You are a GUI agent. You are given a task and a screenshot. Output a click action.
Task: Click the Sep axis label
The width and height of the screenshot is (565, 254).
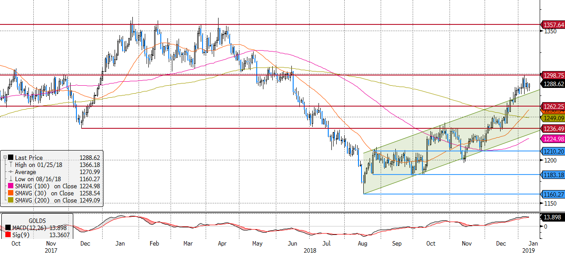397,244
